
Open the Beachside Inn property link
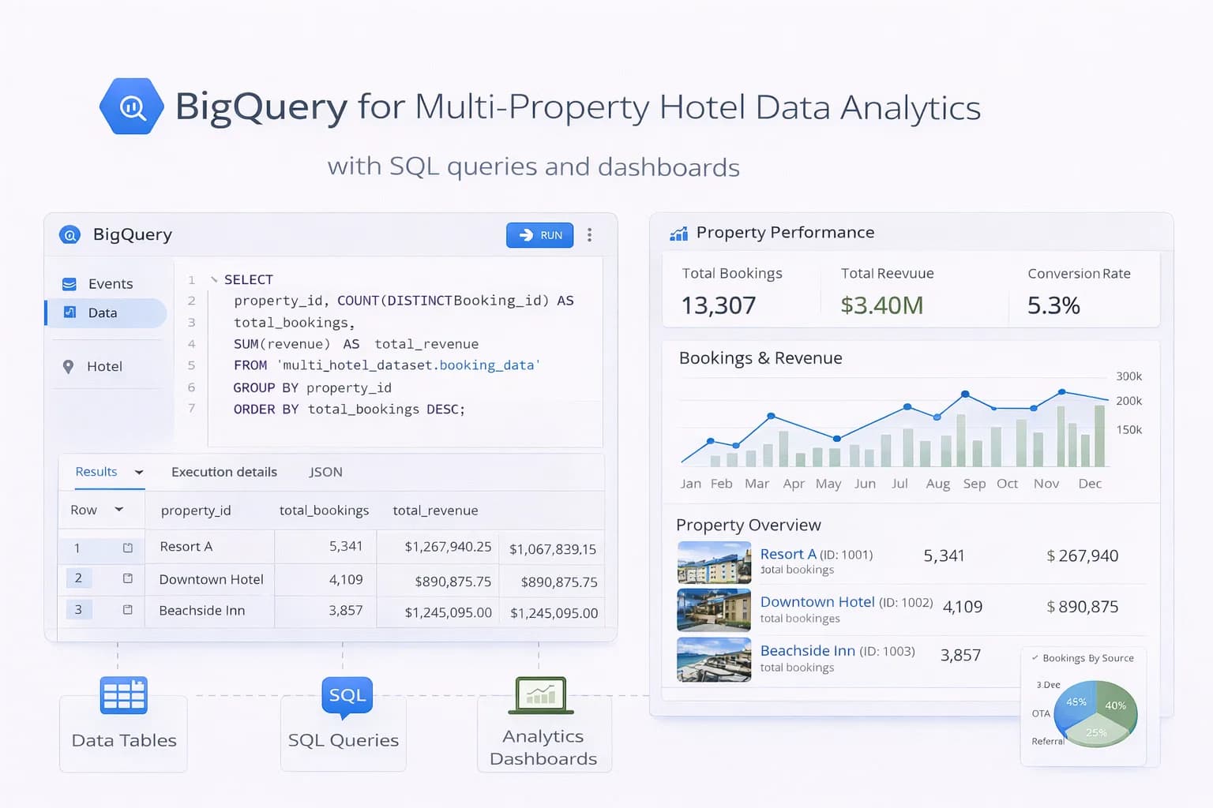(807, 650)
